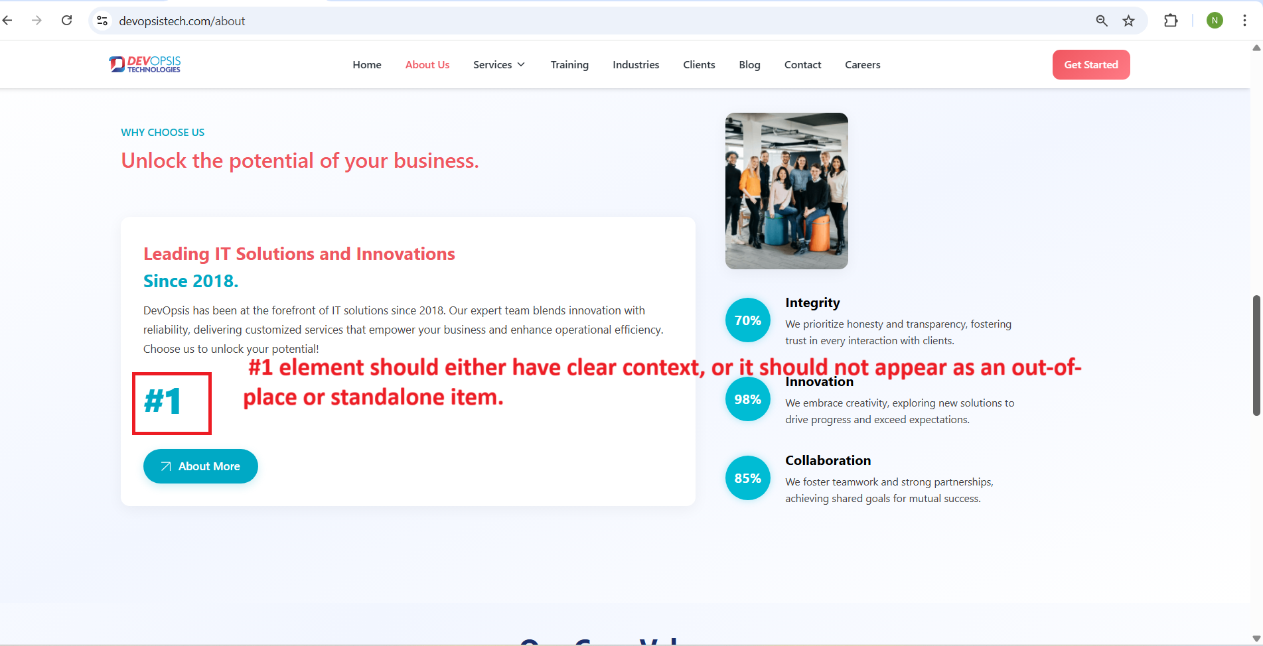Open Chrome three-dot menu
The height and width of the screenshot is (646, 1263).
[1244, 21]
